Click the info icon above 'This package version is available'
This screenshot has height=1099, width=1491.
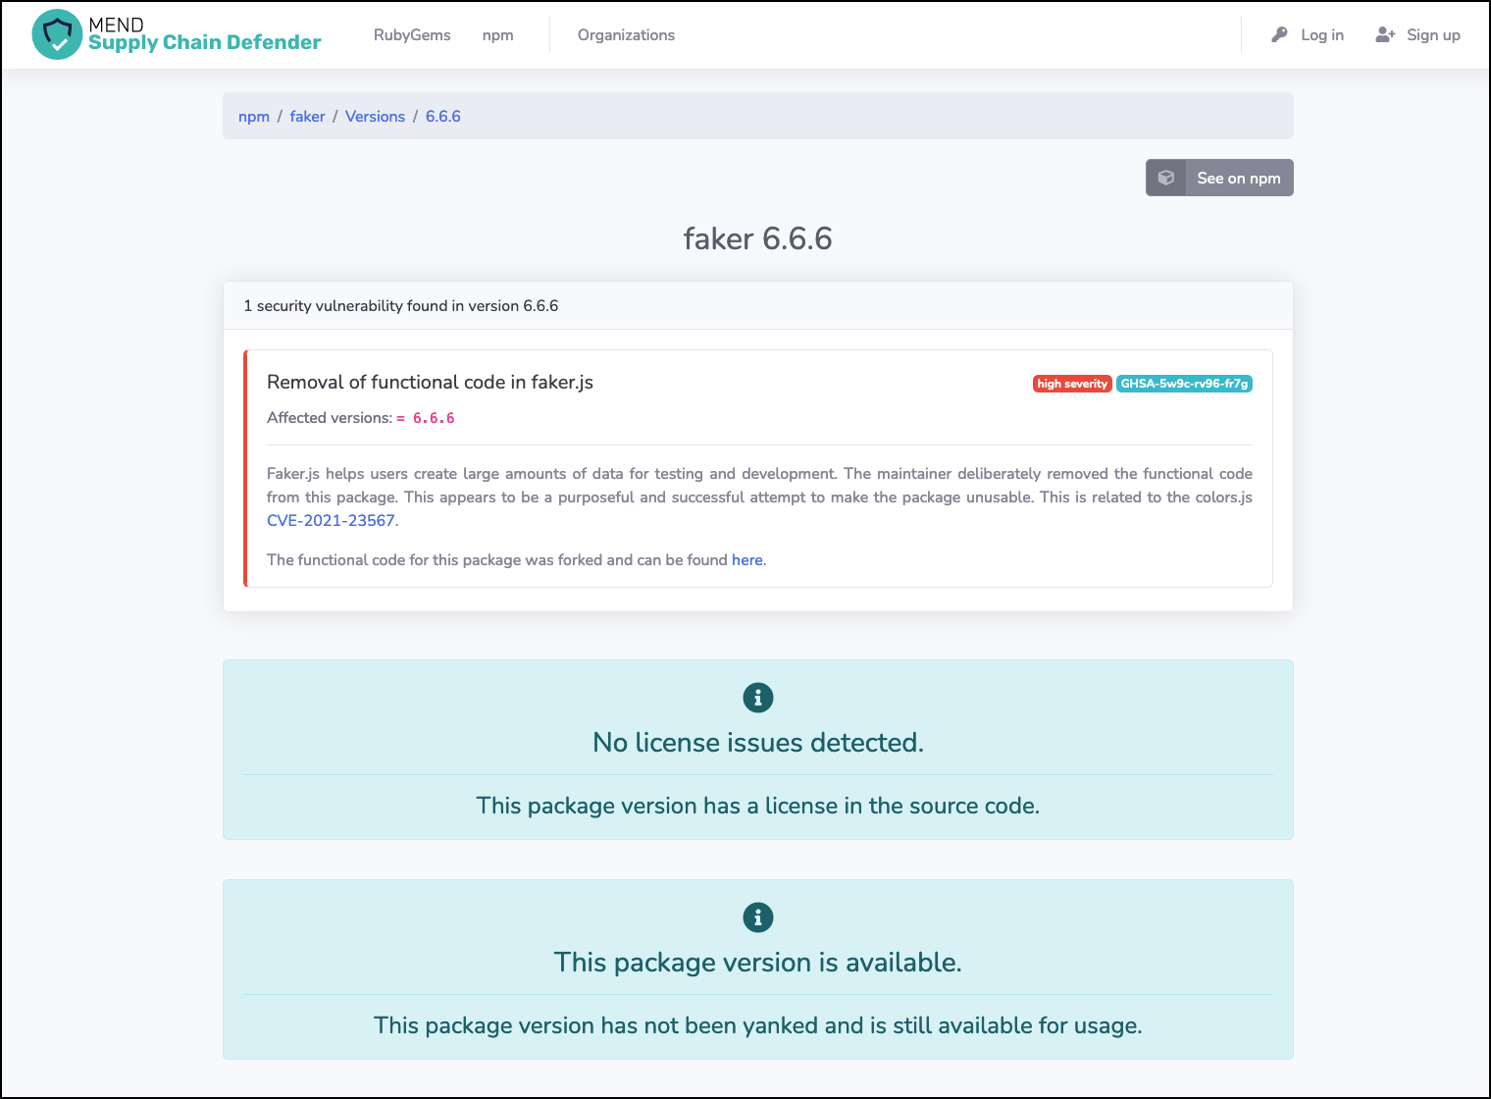[x=756, y=917]
